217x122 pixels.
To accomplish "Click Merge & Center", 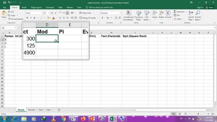I will [x=88, y=18].
